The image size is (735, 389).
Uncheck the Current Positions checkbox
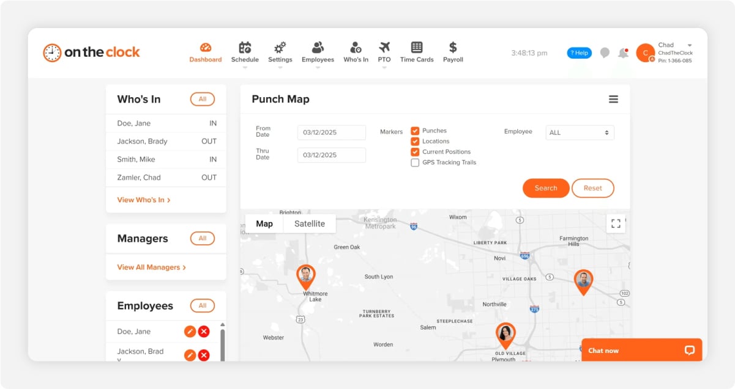[x=415, y=151]
